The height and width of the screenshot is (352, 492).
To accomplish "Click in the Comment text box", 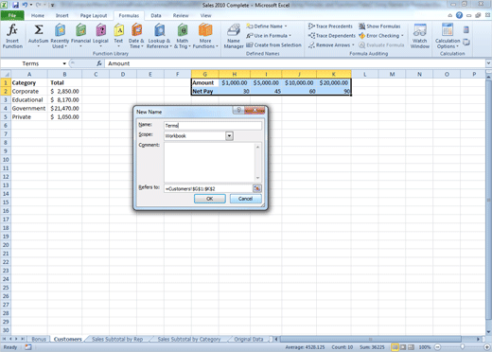I will (210, 163).
